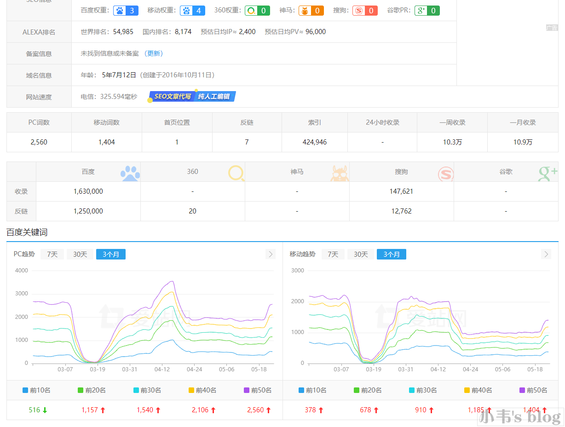Click the Baidu paw icon in table header
This screenshot has width=565, height=427.
[x=130, y=173]
